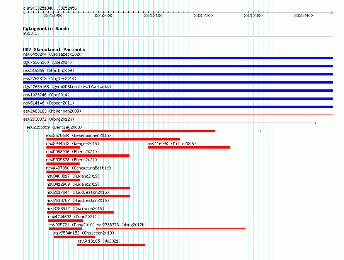Click the 9p13.3 cytogenetic band label
Image resolution: width=344 pixels, height=260 pixels.
pos(30,34)
